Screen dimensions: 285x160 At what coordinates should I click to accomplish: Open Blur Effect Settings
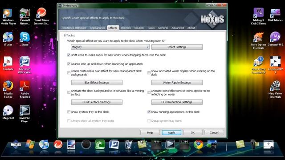click(97, 83)
